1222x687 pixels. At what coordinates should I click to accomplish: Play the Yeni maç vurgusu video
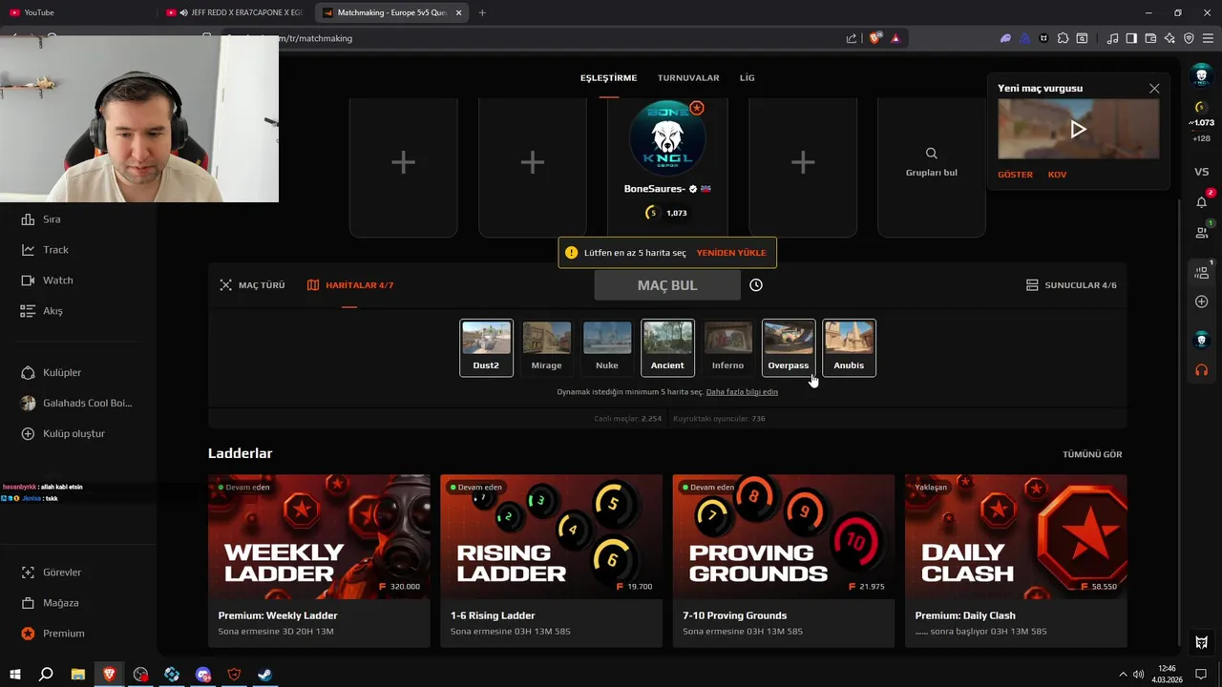click(1078, 129)
